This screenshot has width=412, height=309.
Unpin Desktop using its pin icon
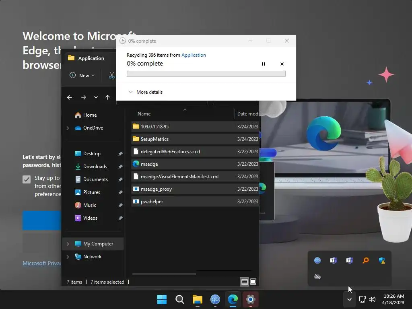[x=120, y=154]
